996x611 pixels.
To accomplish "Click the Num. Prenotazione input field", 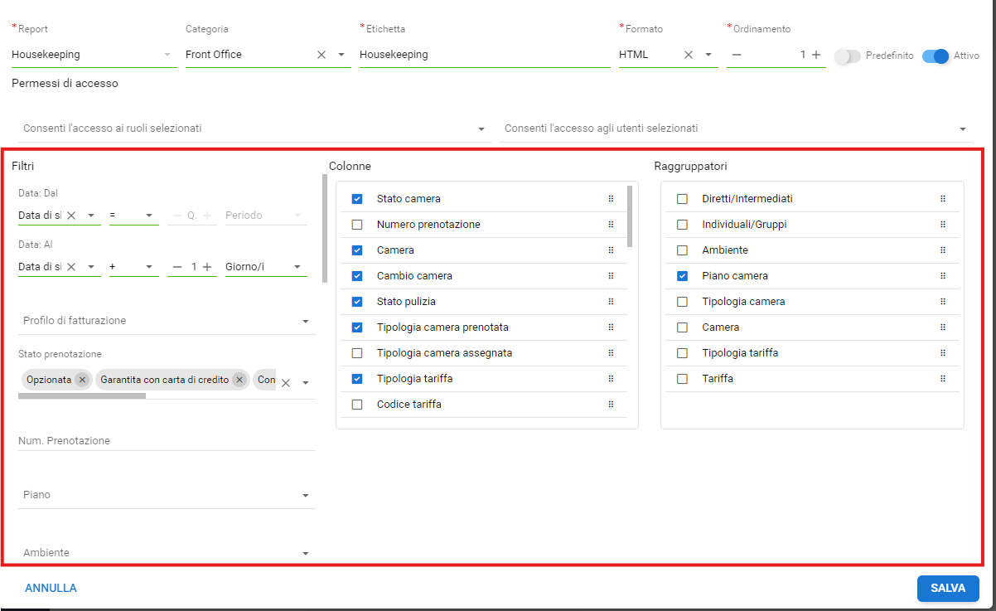I will point(166,441).
